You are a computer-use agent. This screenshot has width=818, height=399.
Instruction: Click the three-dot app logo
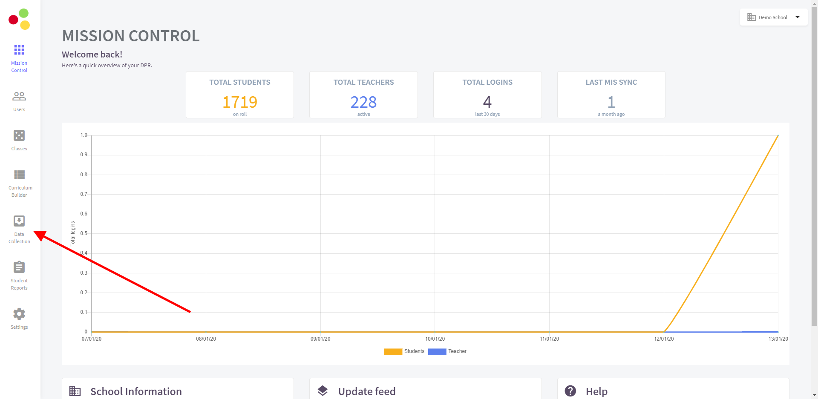click(19, 19)
